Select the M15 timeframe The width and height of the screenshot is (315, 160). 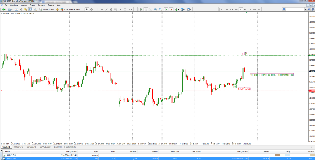point(231,10)
